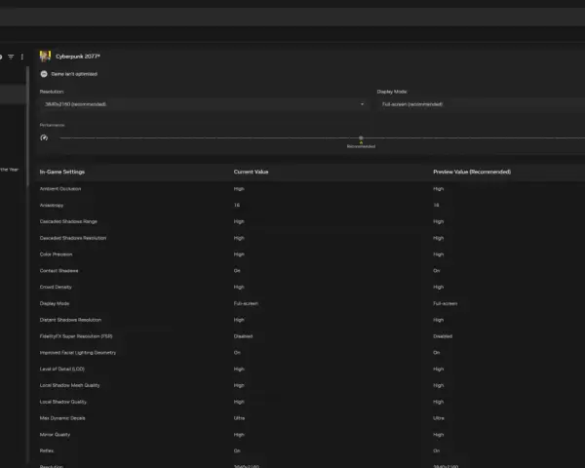585x468 pixels.
Task: Open the Resolution dropdown arrow
Action: (362, 104)
